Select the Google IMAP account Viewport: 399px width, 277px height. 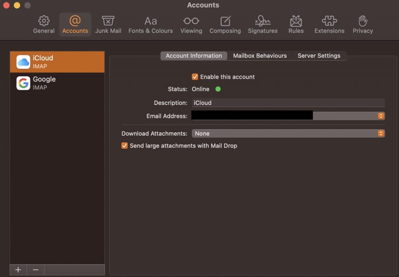(x=57, y=83)
